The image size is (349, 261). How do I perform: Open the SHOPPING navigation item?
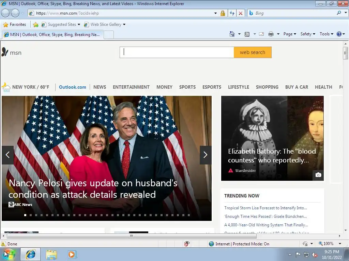[267, 87]
